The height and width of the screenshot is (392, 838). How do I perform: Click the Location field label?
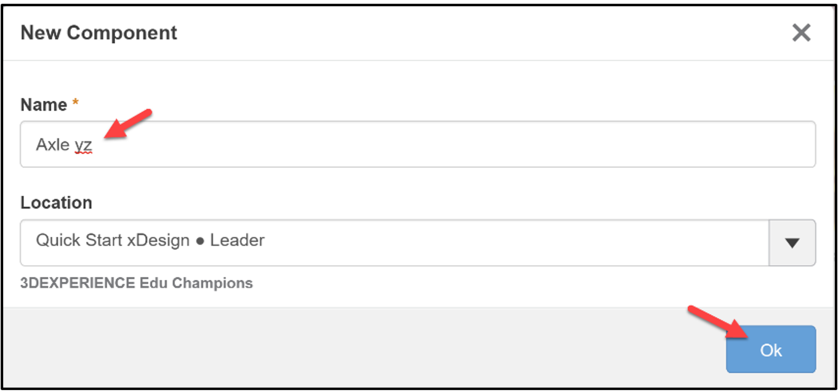point(56,202)
